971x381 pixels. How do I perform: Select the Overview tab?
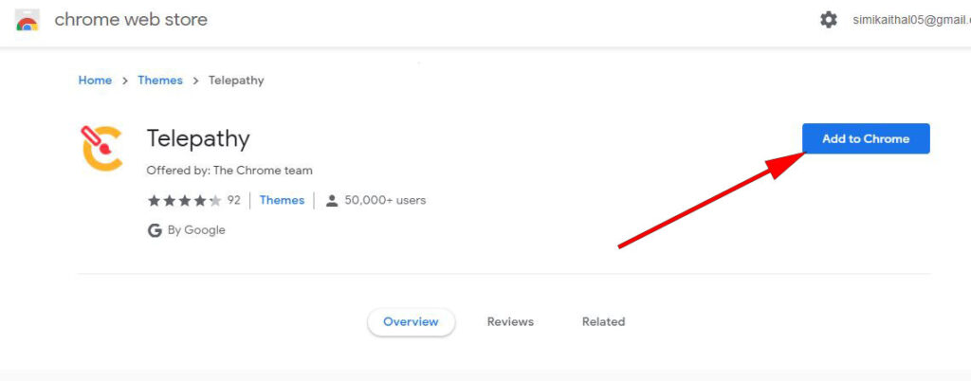pos(411,322)
